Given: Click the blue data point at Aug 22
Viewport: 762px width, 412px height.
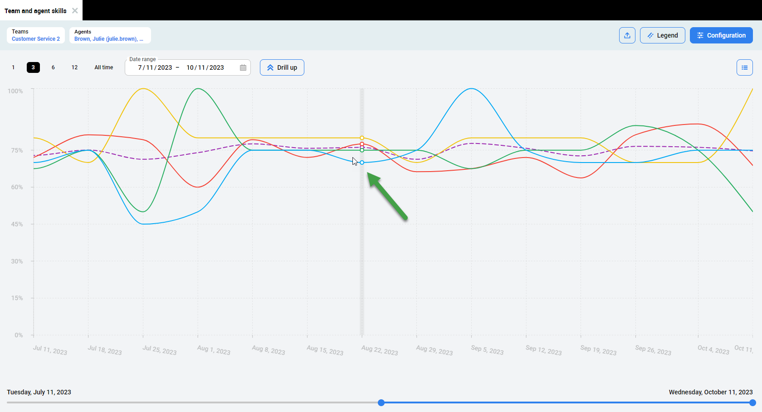Looking at the screenshot, I should (362, 163).
